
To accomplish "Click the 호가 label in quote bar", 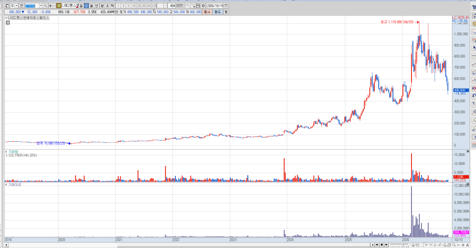I will (x=123, y=12).
